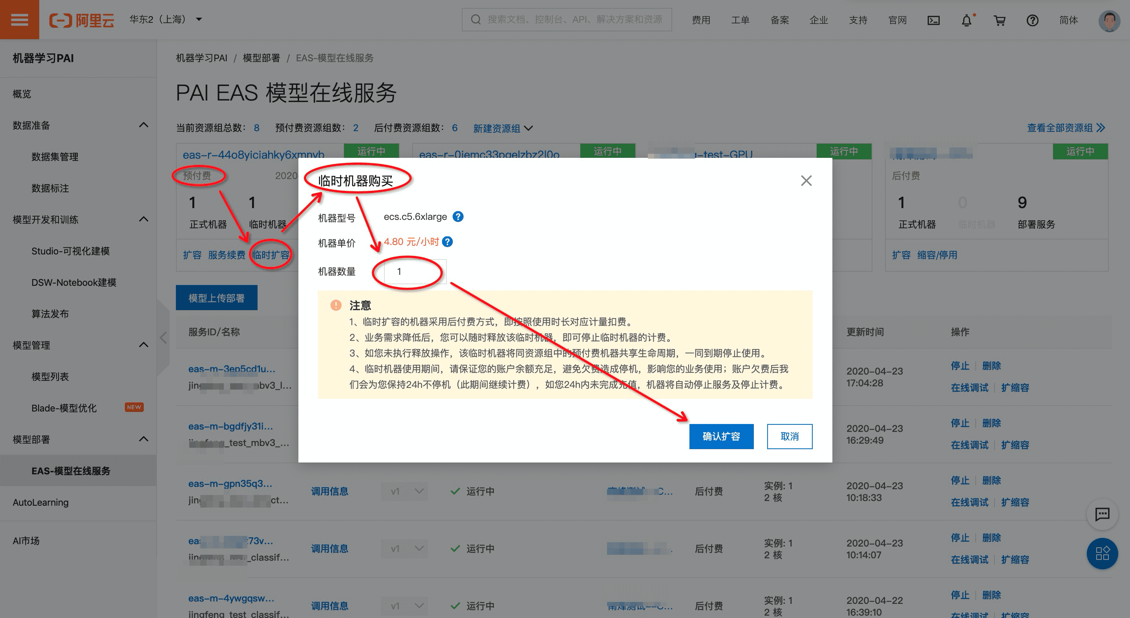Collapse the 模型管理 sidebar section
This screenshot has height=618, width=1130.
pos(143,345)
